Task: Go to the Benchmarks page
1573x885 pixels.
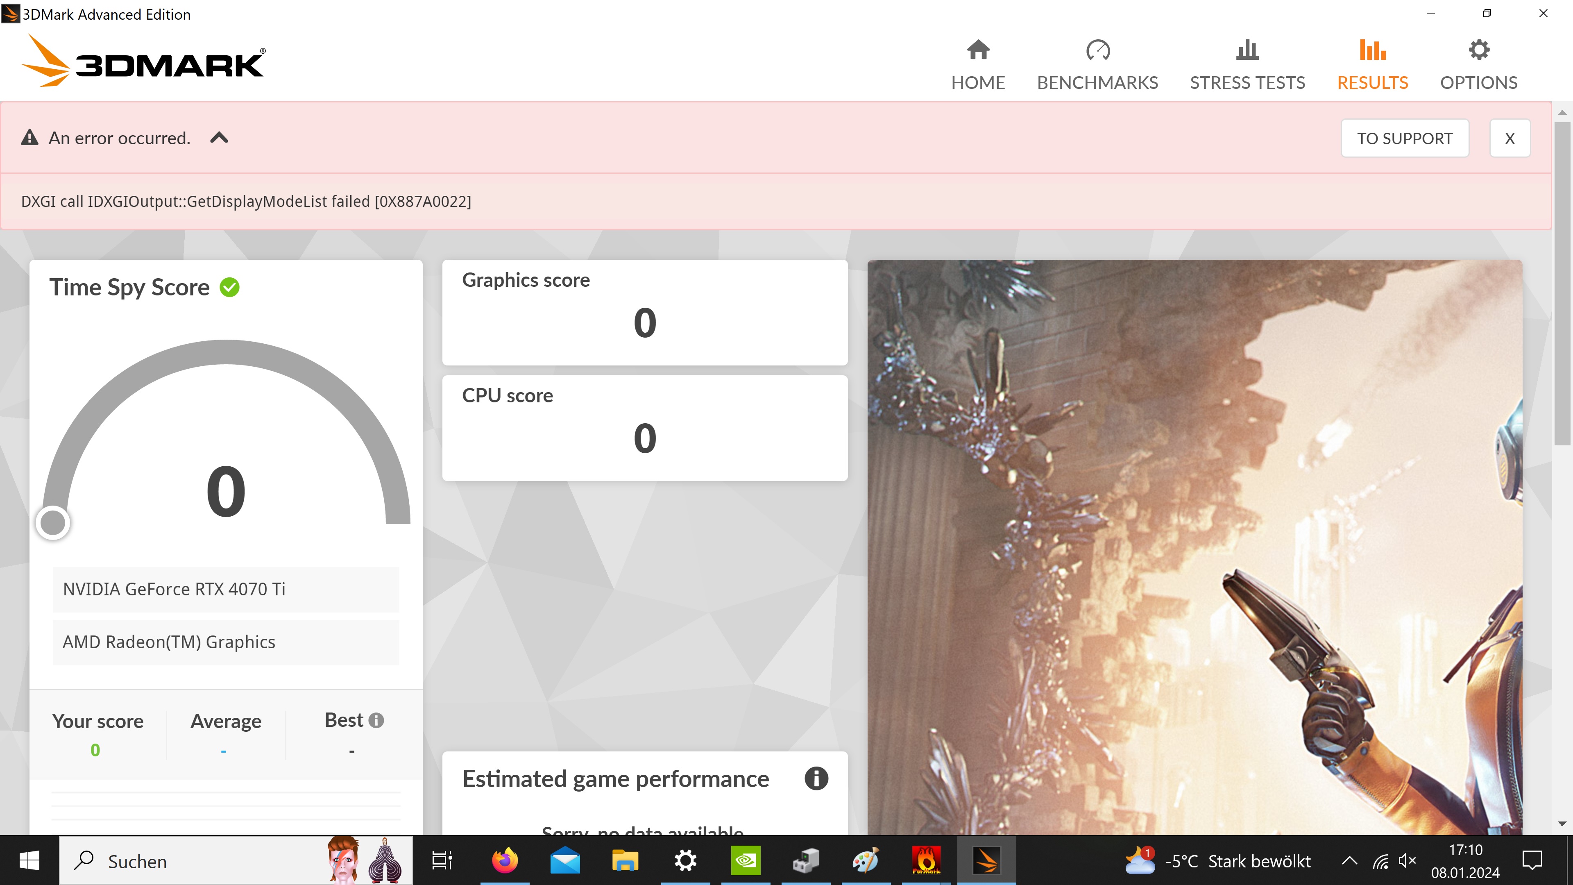Action: [x=1097, y=65]
